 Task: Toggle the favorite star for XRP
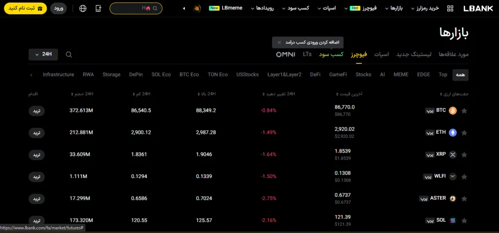click(x=464, y=155)
